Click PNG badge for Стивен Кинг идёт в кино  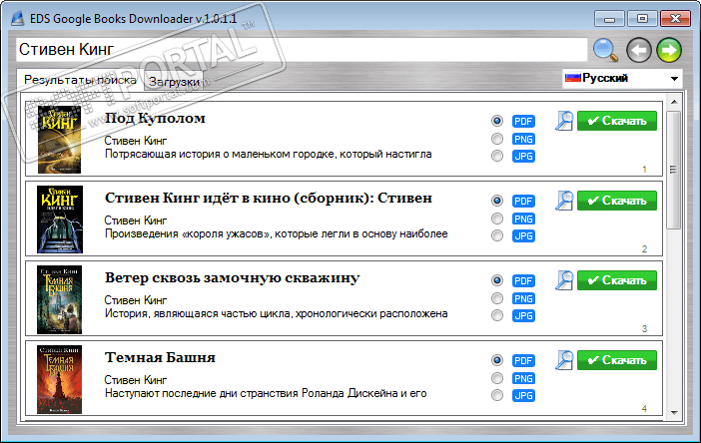[x=523, y=220]
